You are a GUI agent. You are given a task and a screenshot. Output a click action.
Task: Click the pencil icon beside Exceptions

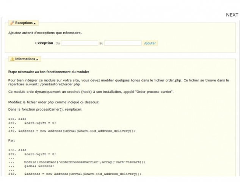(12, 23)
